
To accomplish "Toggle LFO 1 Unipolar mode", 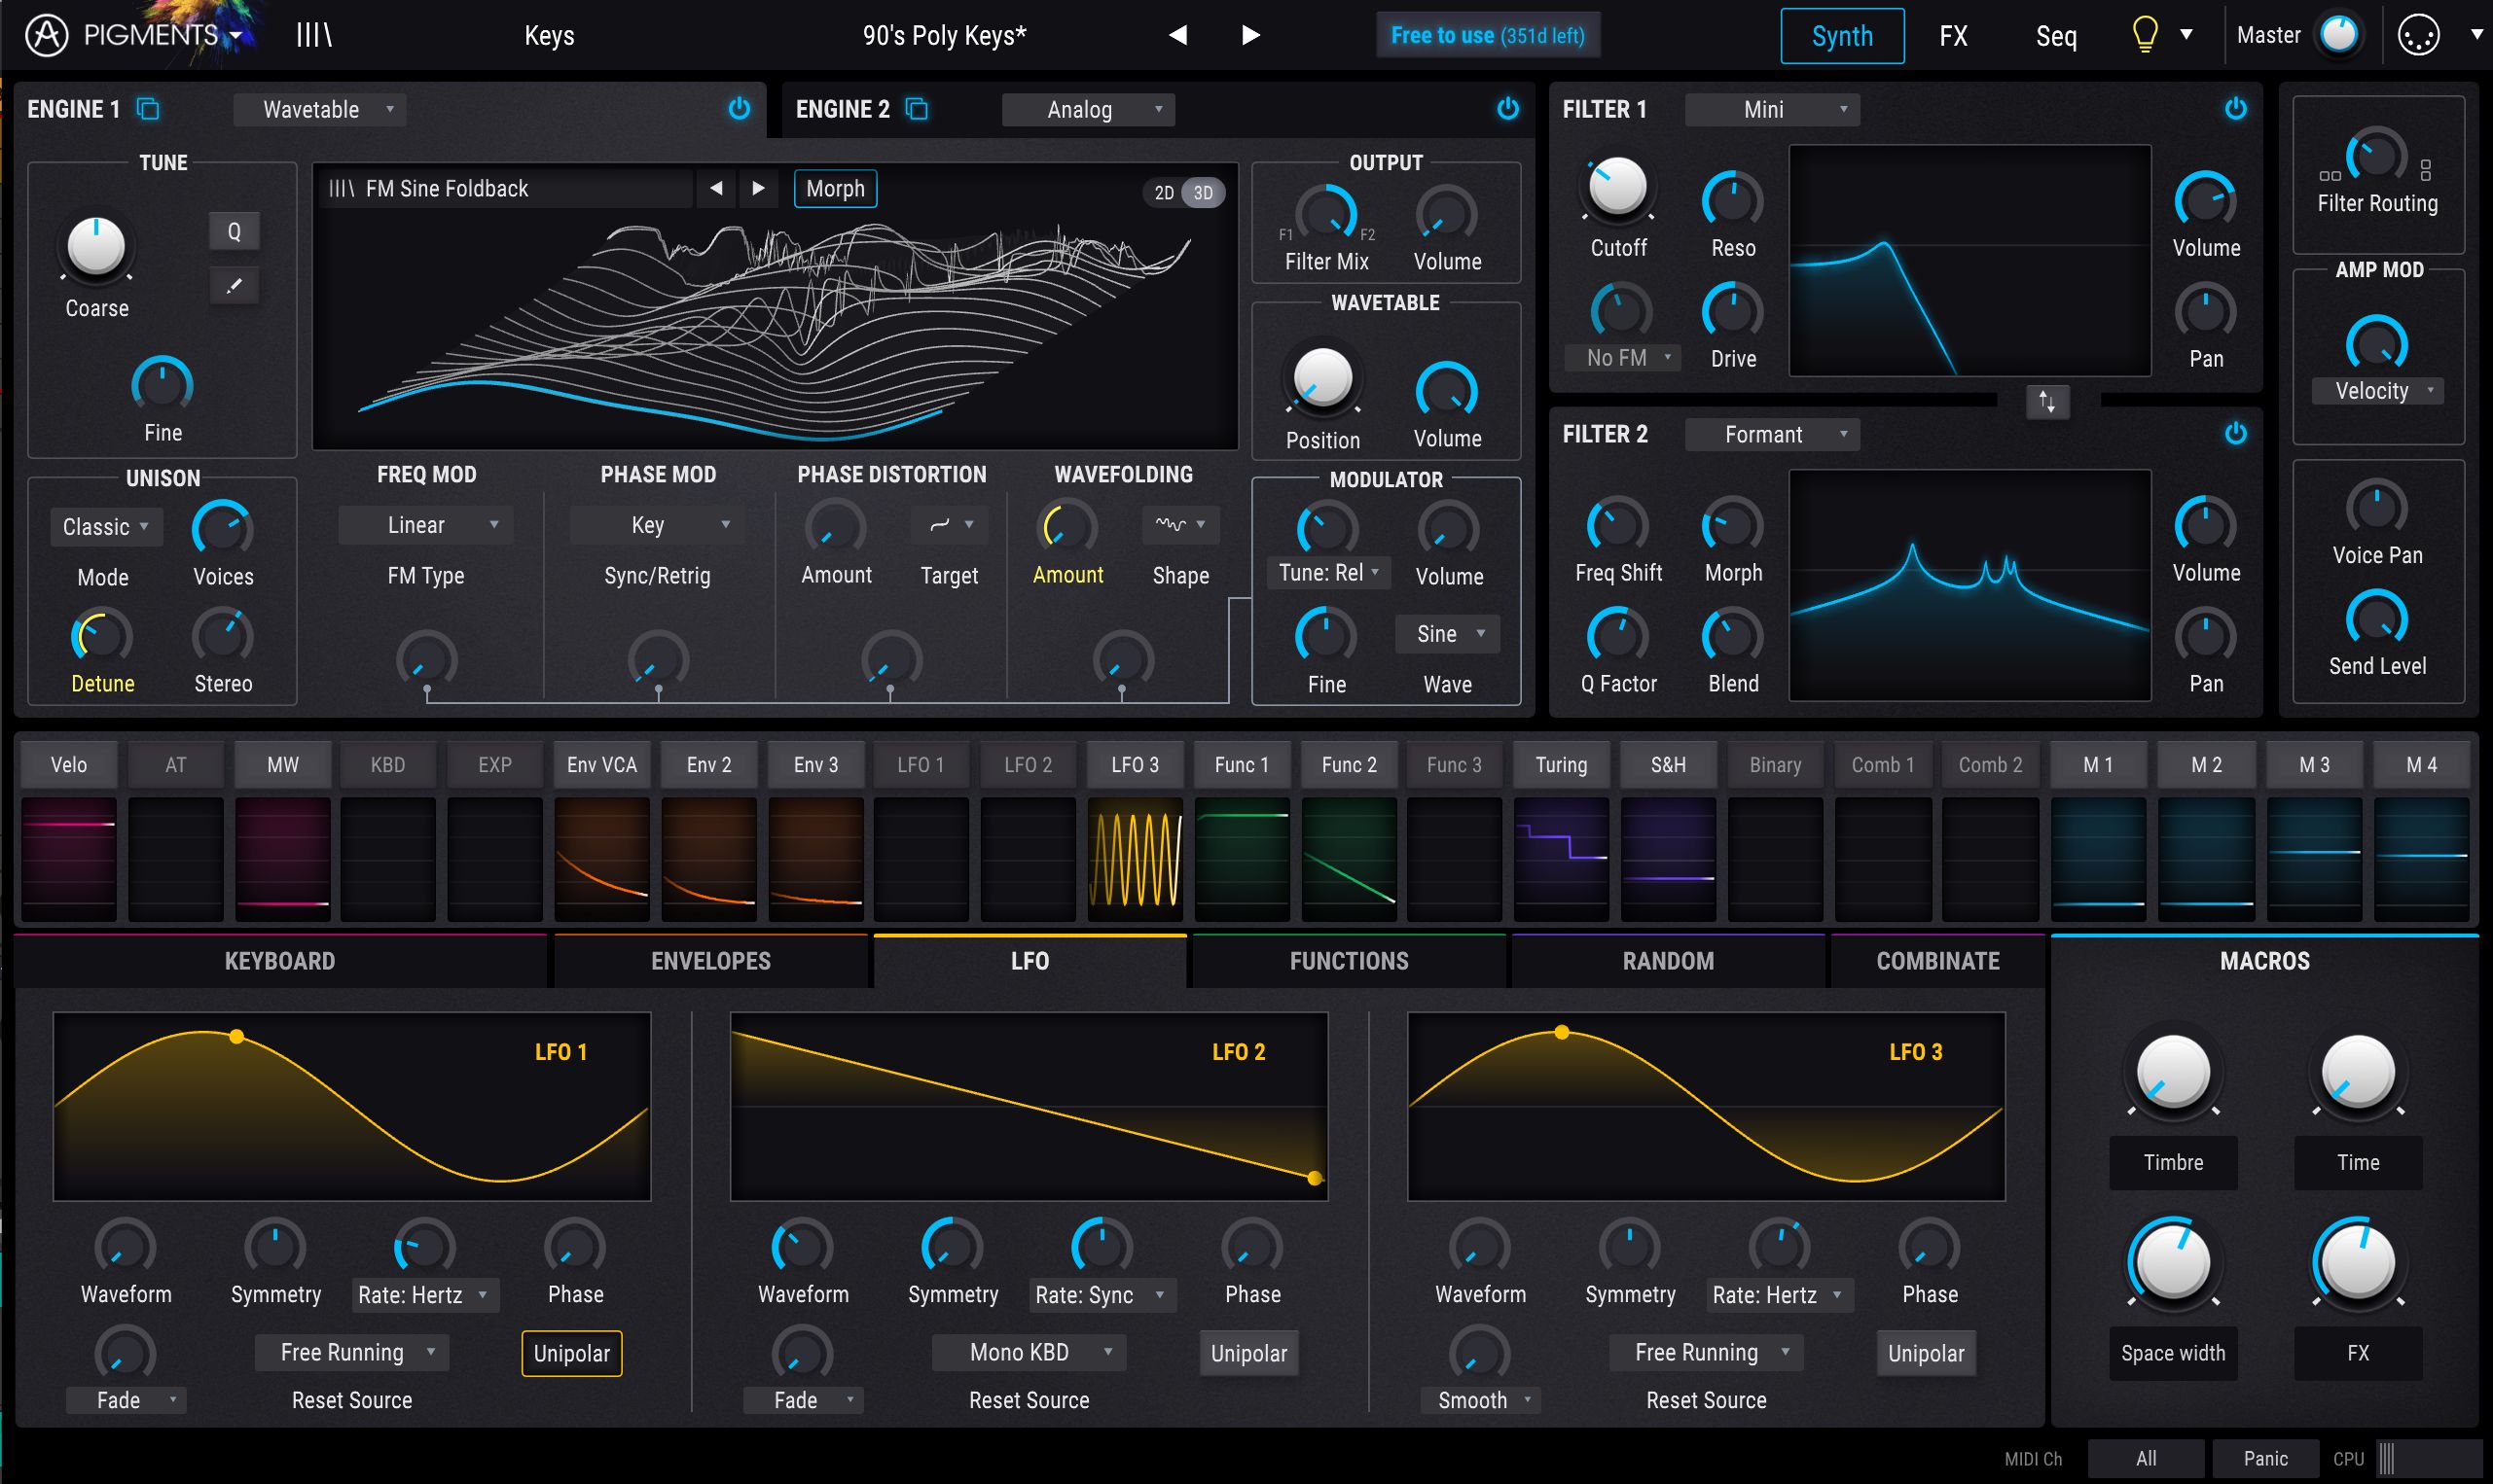I will 571,1353.
